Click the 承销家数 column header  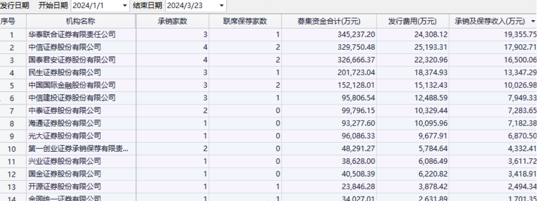tap(172, 22)
